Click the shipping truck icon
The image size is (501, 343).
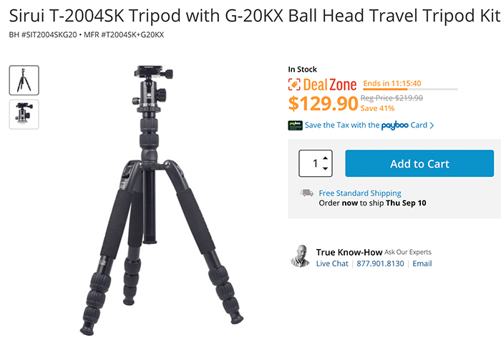307,193
